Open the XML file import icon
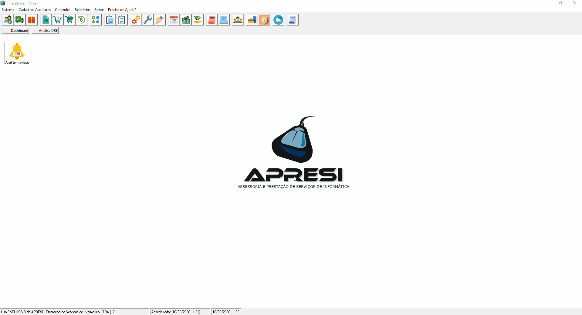This screenshot has height=315, width=582. coord(46,20)
